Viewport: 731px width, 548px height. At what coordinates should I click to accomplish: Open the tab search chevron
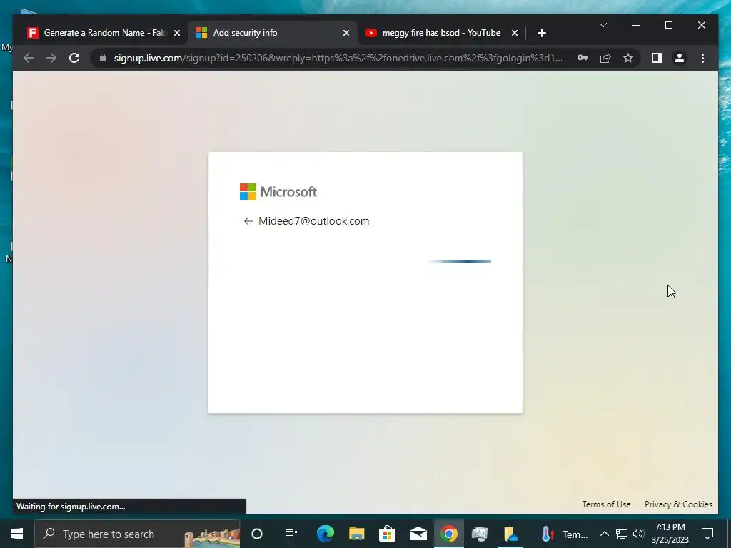(x=603, y=25)
